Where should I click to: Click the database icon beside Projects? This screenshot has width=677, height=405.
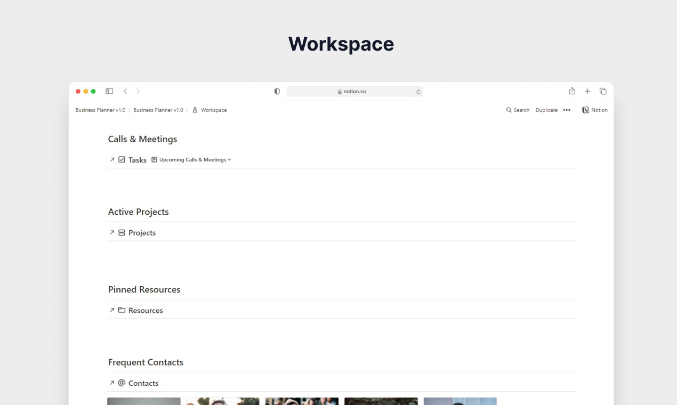coord(122,232)
